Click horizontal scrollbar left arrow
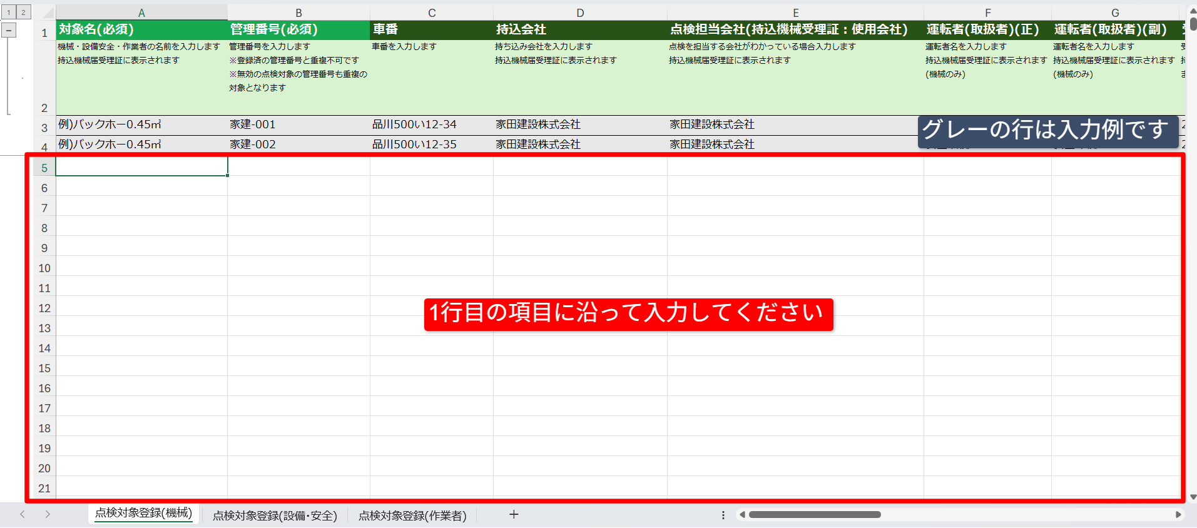 [742, 514]
